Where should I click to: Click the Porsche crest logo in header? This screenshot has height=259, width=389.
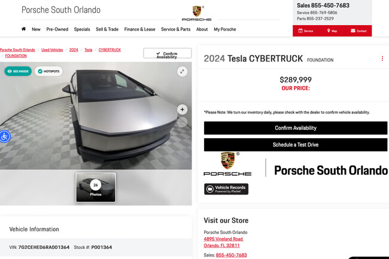[197, 13]
